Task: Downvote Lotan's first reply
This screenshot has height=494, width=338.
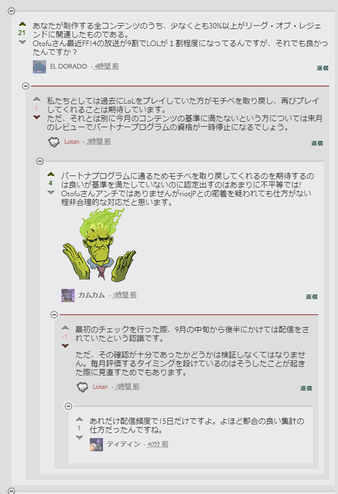Action: (x=37, y=118)
